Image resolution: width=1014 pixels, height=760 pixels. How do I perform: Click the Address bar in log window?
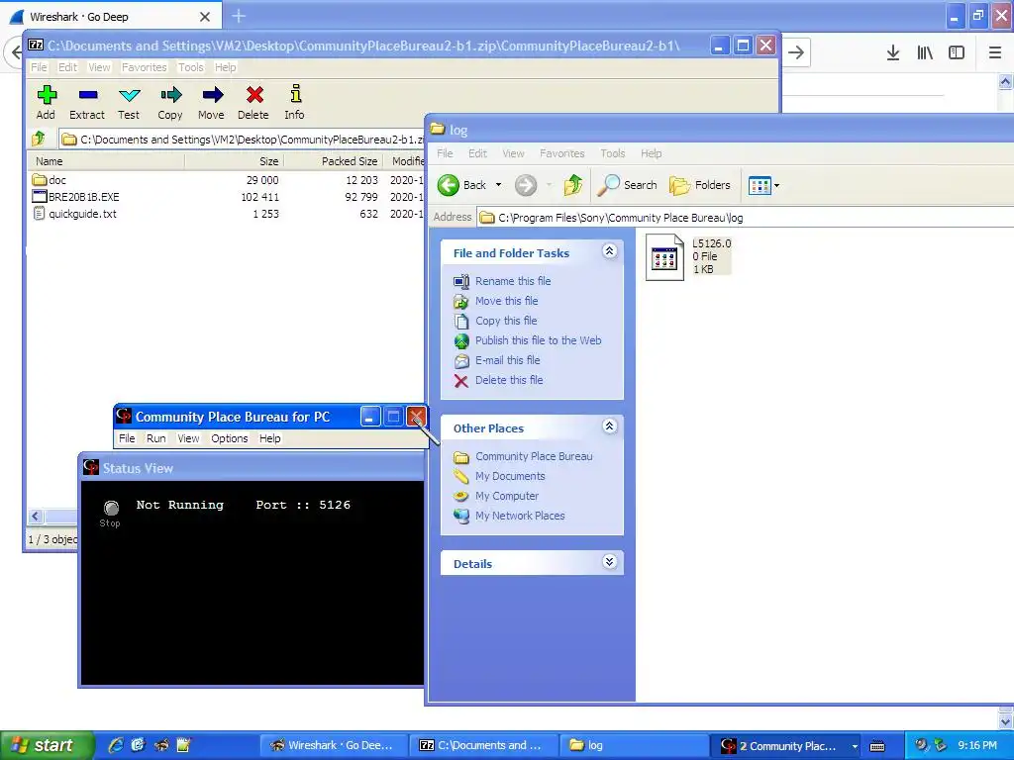click(x=744, y=218)
